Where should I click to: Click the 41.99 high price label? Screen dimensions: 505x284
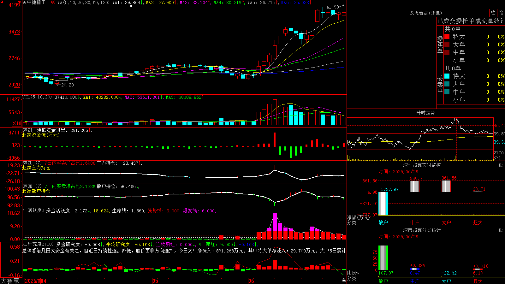click(333, 7)
